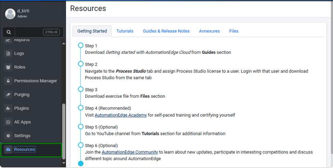The height and width of the screenshot is (168, 333).
Task: Click the search magnifier icon
Action: 9,32
